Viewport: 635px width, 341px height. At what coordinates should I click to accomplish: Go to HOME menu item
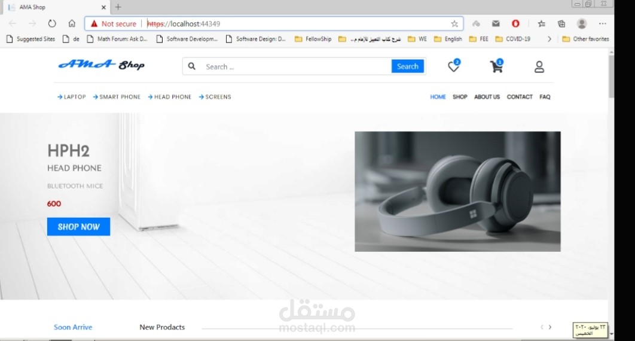tap(438, 97)
